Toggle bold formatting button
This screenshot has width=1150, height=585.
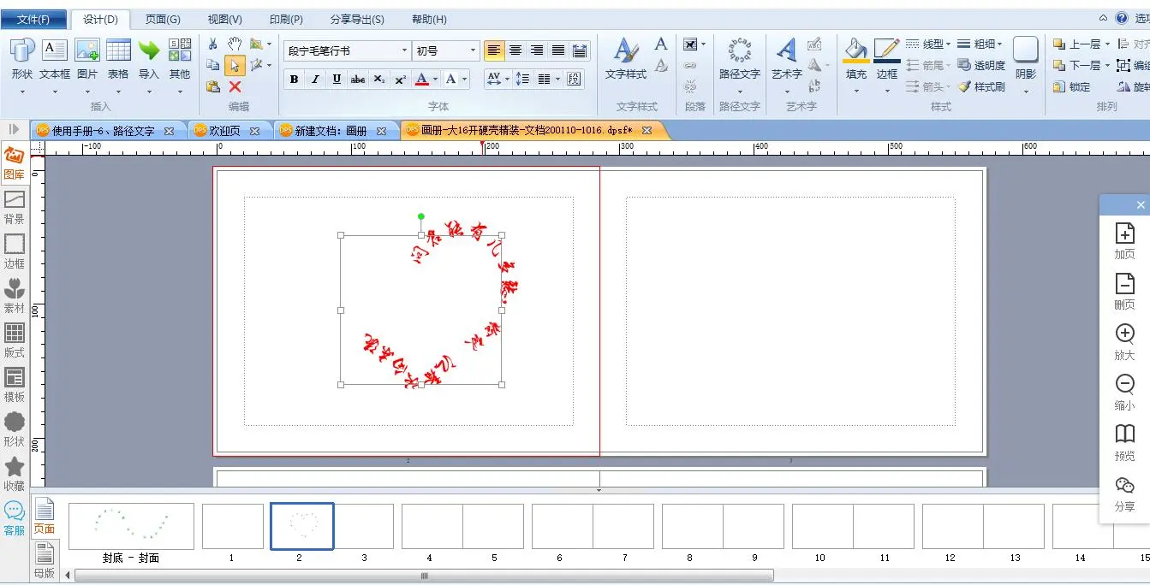pos(294,80)
